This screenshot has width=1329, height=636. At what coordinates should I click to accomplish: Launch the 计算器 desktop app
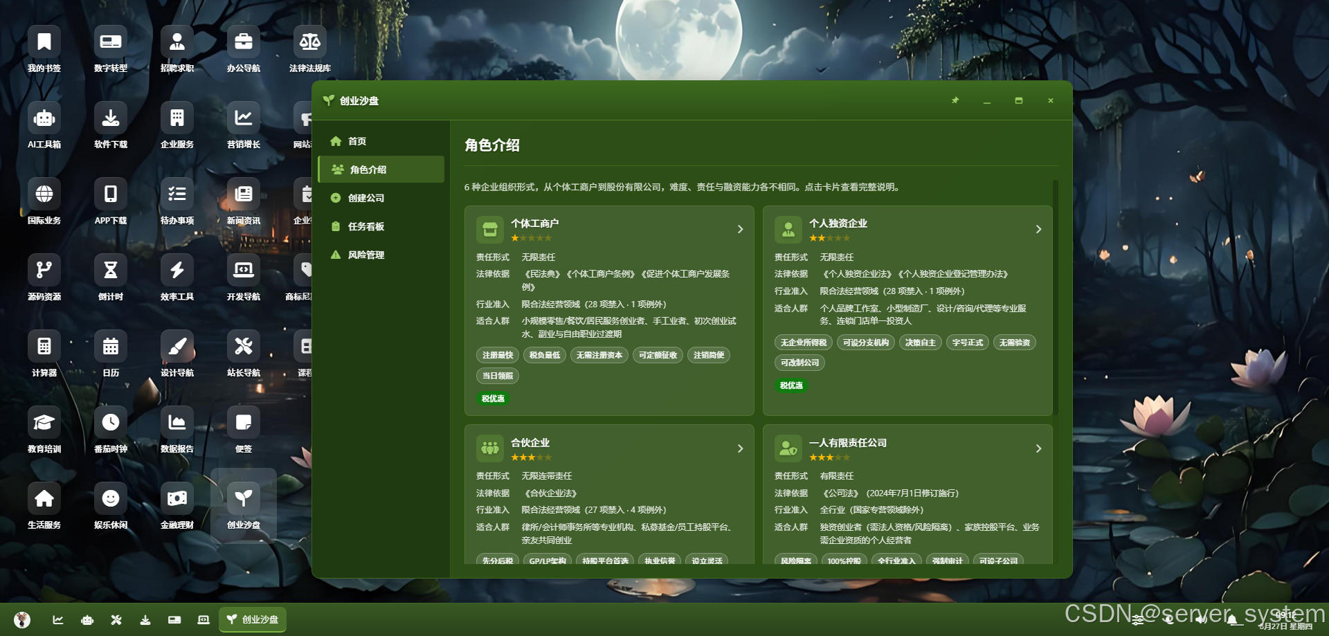point(44,353)
